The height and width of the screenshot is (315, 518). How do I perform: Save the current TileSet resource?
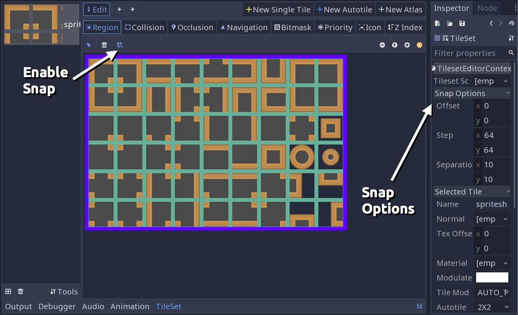(x=462, y=23)
